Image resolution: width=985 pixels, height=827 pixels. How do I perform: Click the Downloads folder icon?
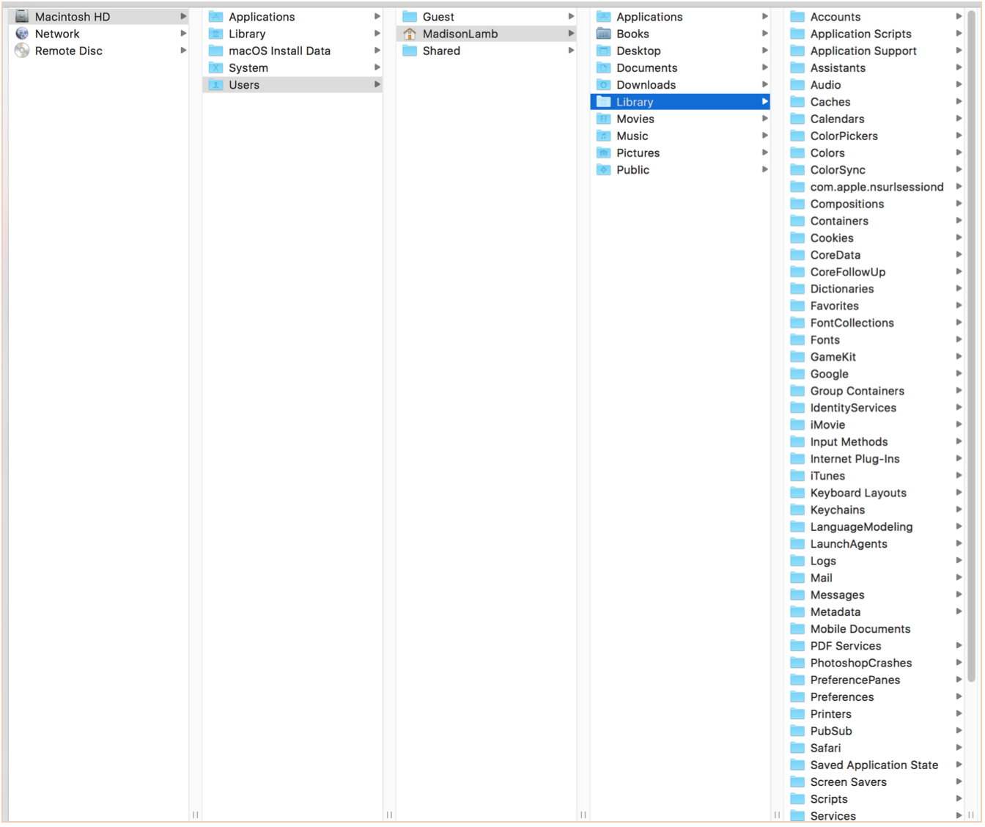coord(604,85)
